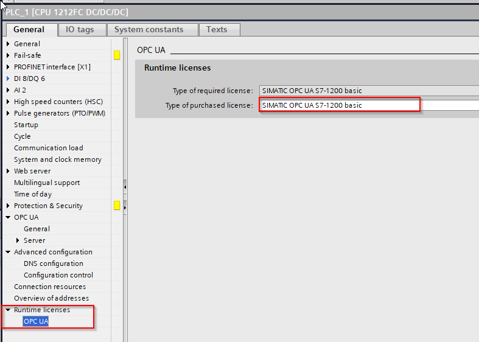Expand the Server node arrow under OPC UA
The image size is (479, 342).
click(x=18, y=240)
